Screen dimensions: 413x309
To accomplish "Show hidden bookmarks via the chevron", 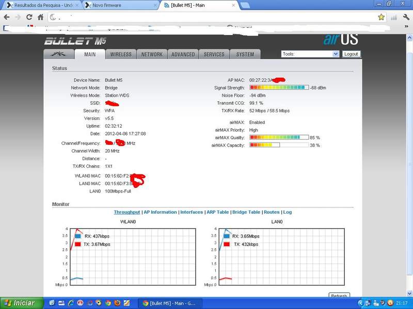I will [406, 27].
